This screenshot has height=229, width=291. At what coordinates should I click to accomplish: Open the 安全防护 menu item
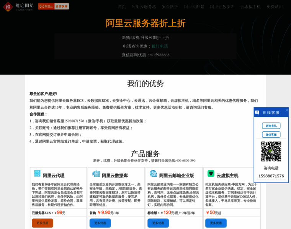pyautogui.click(x=170, y=7)
